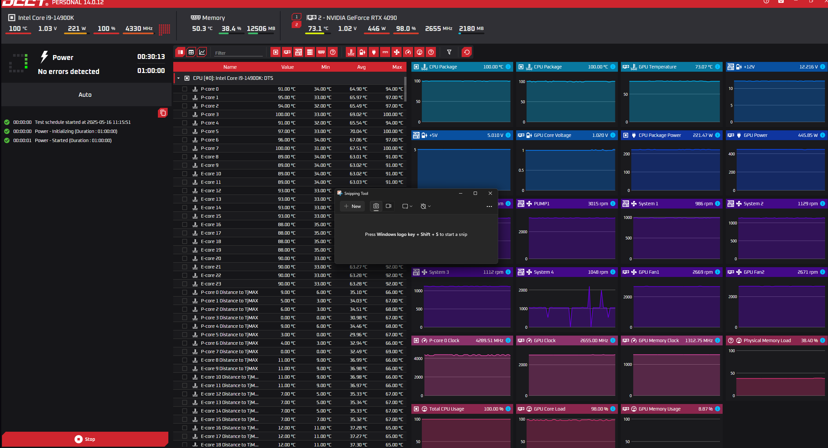Filter sensors by voltage battery icon
The height and width of the screenshot is (448, 828).
[x=362, y=52]
